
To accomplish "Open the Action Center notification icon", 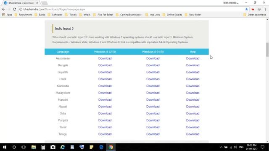I will point(262,147).
